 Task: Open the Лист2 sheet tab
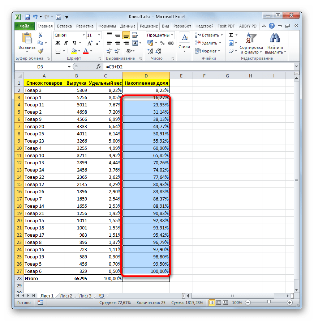click(x=66, y=296)
